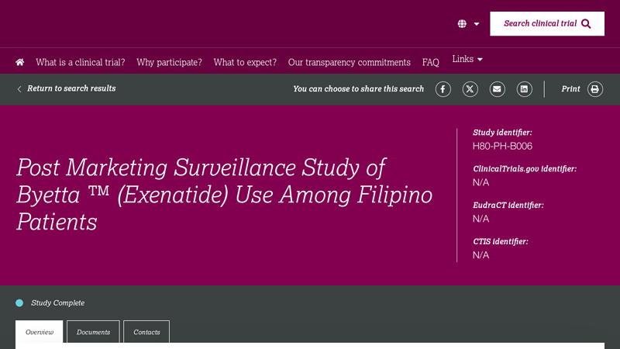Click the Post Marketing Surveillance Study title
The height and width of the screenshot is (349, 620).
(224, 195)
